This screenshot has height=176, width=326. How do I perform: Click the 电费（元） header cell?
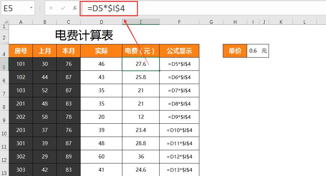pyautogui.click(x=141, y=51)
